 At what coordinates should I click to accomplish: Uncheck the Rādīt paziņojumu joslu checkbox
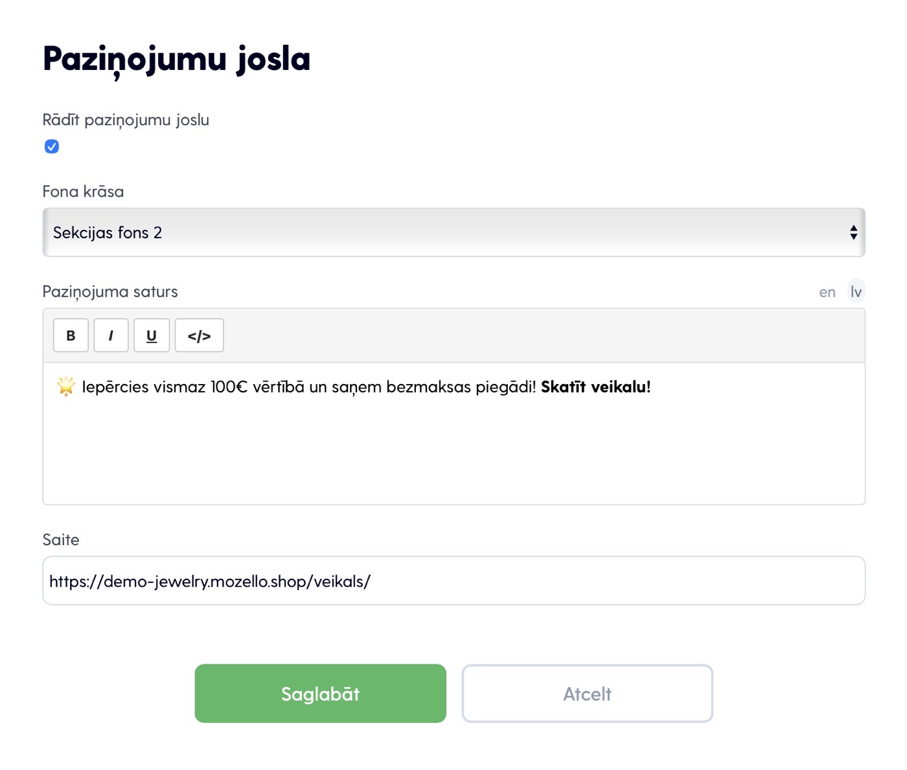[52, 146]
